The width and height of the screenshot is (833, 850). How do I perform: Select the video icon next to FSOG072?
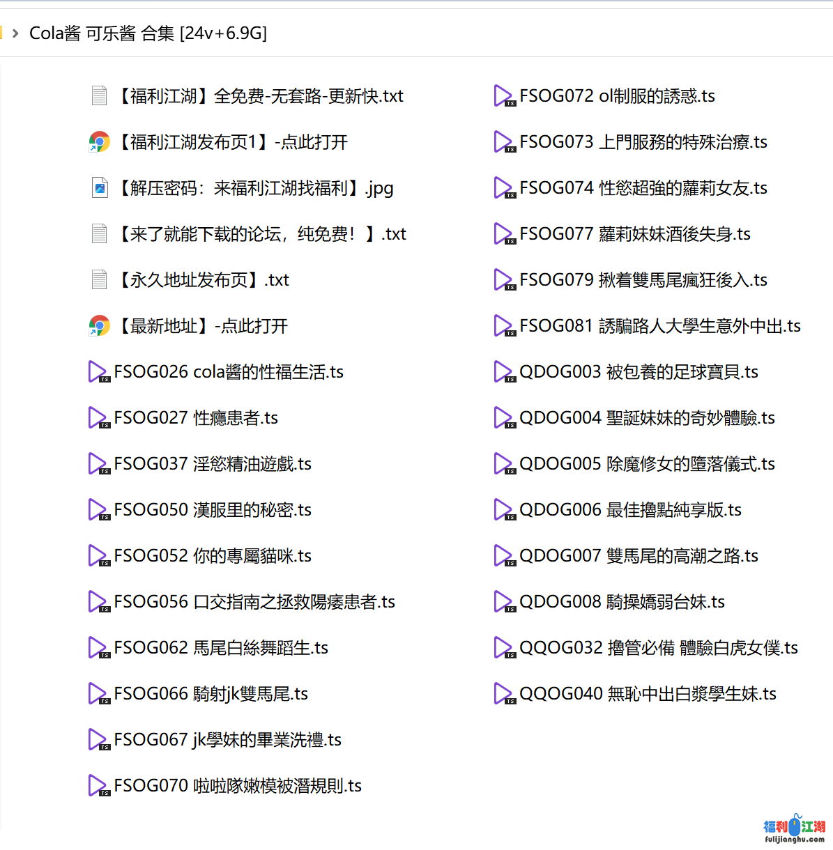pos(503,96)
